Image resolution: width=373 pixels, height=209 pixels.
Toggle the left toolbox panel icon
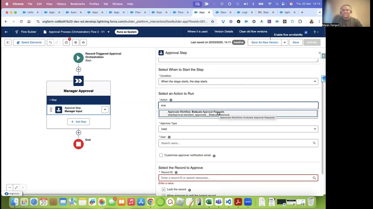click(x=8, y=42)
